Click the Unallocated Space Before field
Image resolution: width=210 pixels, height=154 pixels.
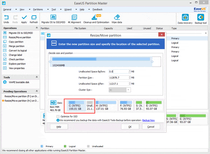click(x=119, y=71)
